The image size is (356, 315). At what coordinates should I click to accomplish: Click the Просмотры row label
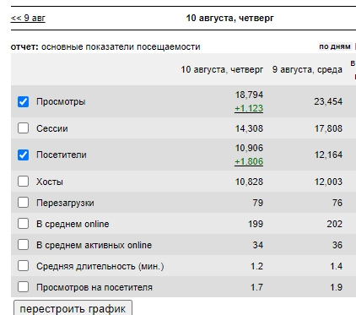click(x=61, y=101)
